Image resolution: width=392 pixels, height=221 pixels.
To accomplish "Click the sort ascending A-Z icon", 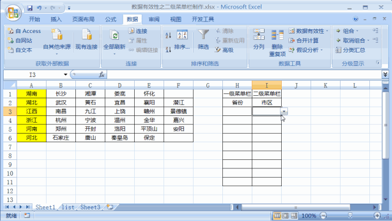I will point(168,35).
